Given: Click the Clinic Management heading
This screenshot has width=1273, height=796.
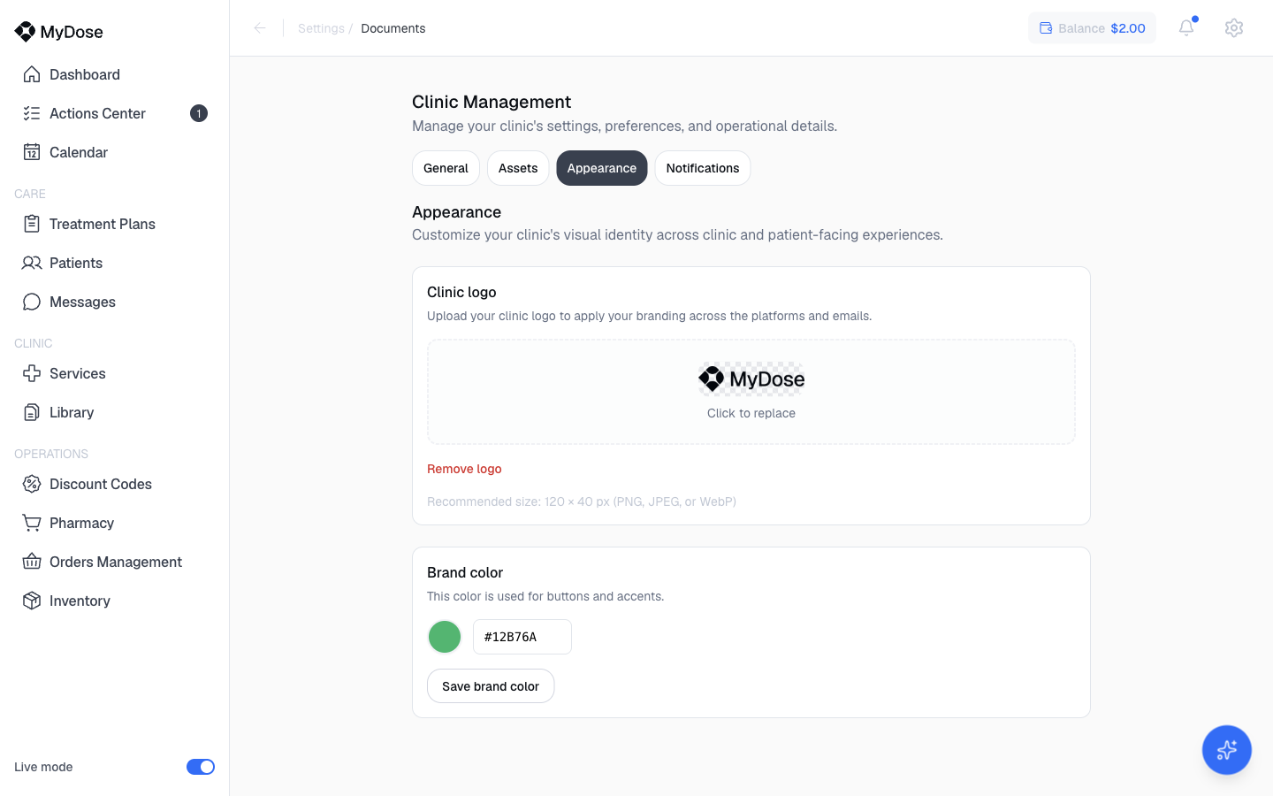Looking at the screenshot, I should click(492, 102).
